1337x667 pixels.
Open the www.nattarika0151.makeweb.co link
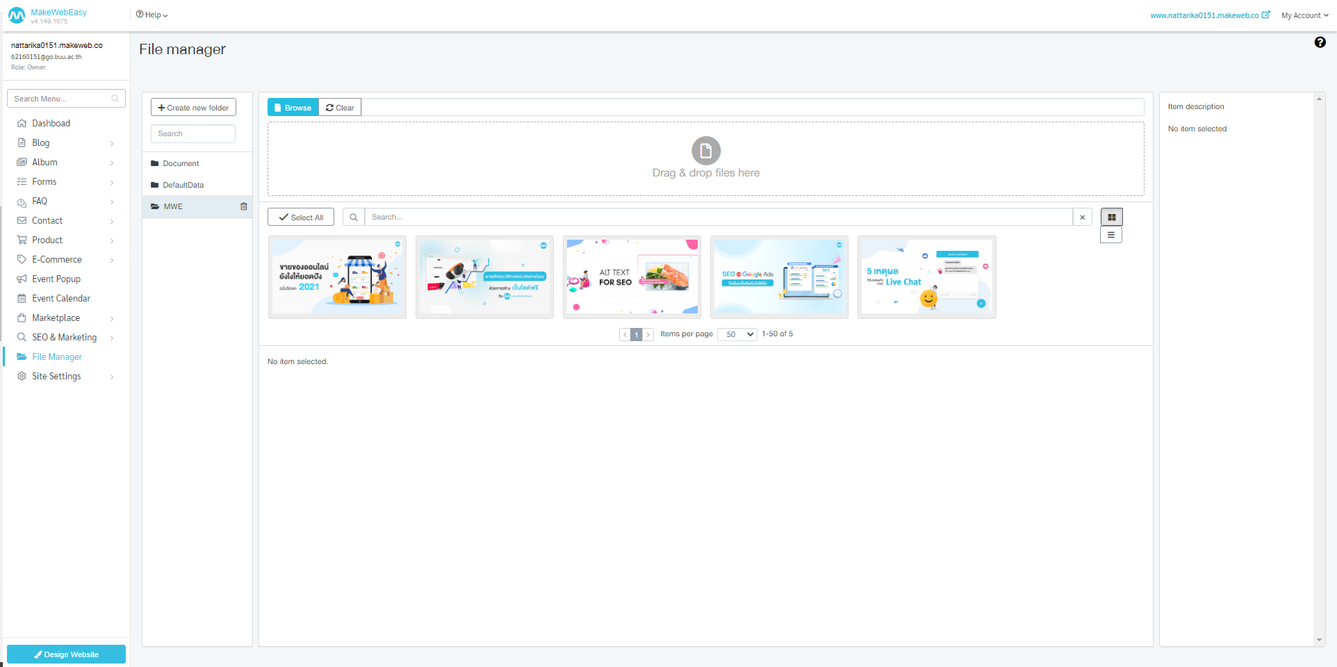coord(1206,15)
